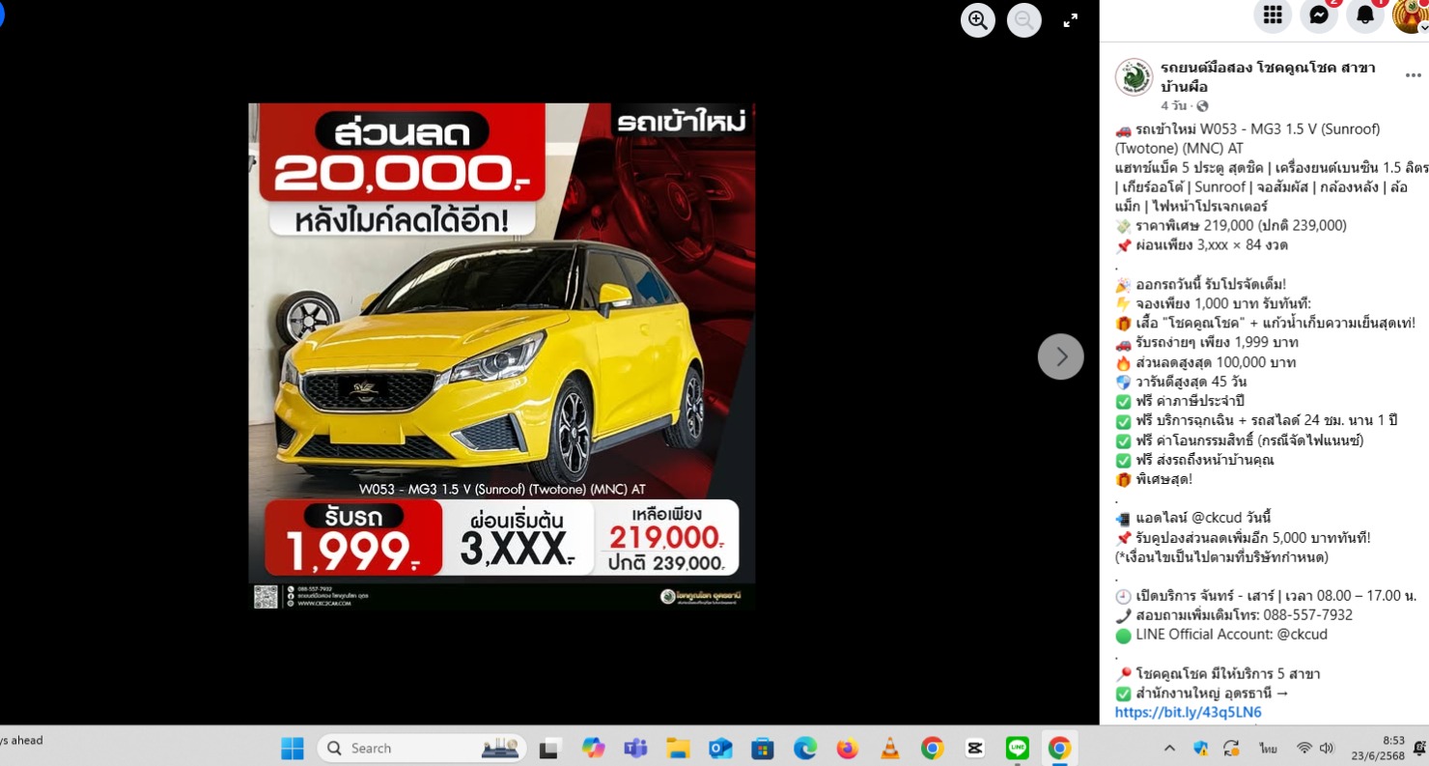Click the 'ราคาพิเศษ 219,000' price line
Screen dimensions: 1429x766
click(1231, 225)
